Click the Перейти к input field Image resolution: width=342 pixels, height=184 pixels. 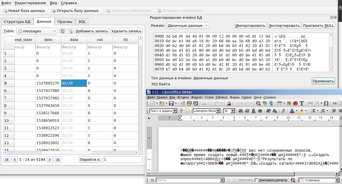click(123, 159)
